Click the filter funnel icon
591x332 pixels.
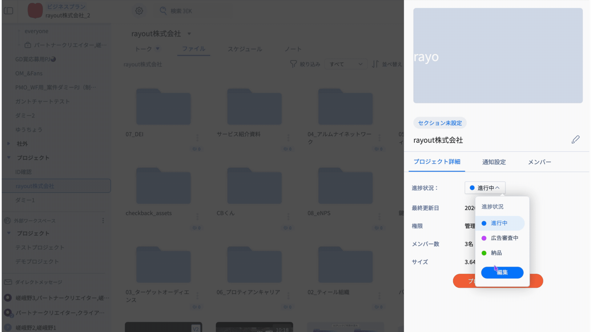coord(293,64)
